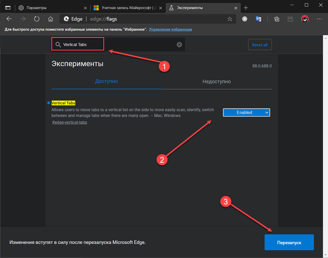Image resolution: width=328 pixels, height=258 pixels.
Task: Click the version number 88.0.688.0
Action: tap(262, 66)
